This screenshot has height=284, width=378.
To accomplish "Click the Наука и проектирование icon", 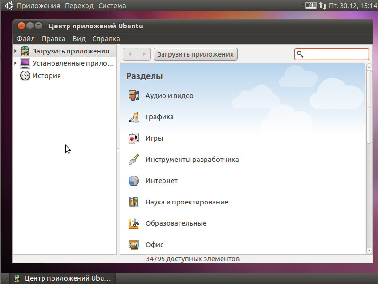I will pos(134,202).
